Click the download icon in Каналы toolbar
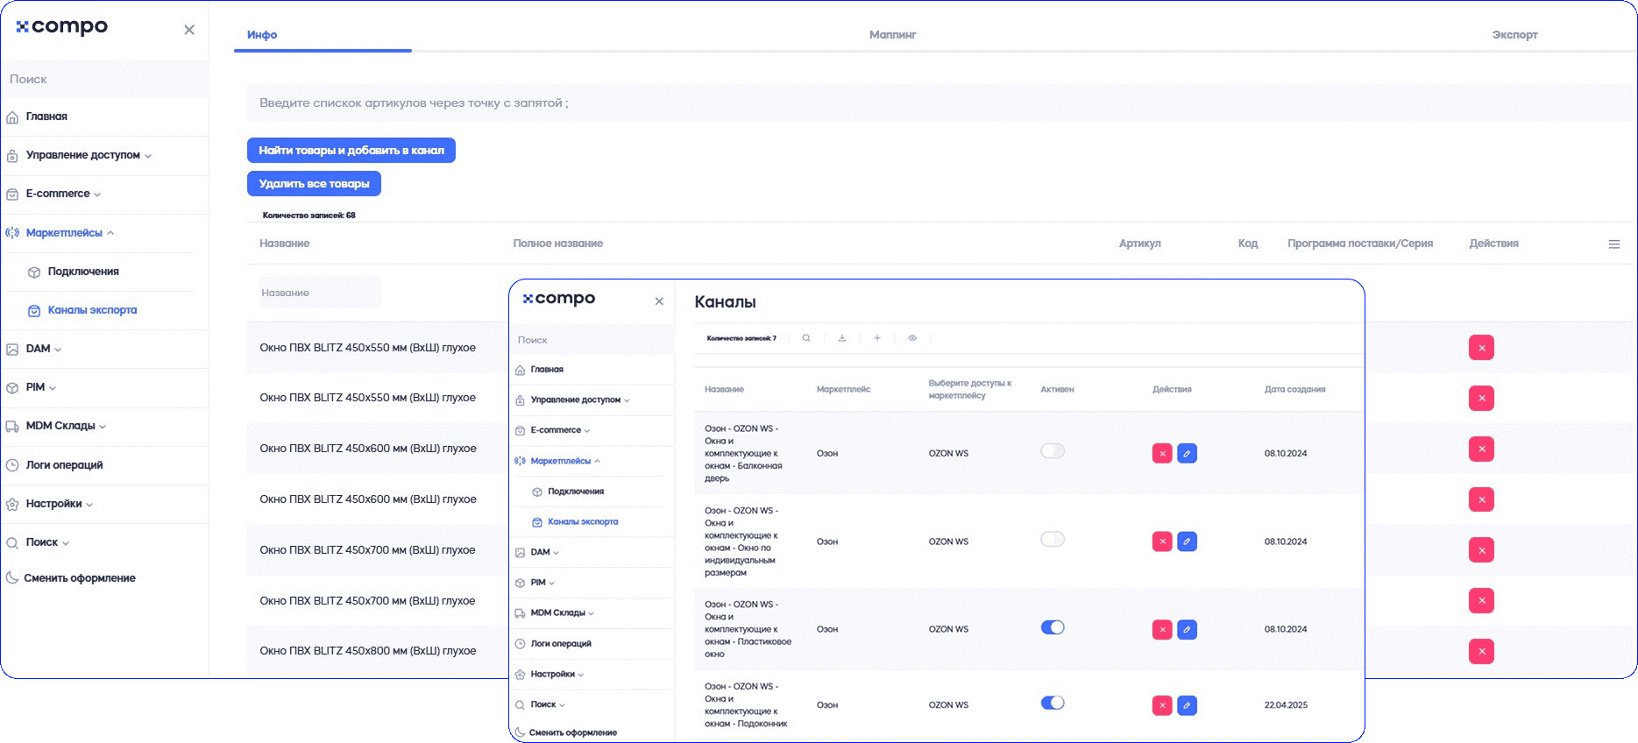Screen dimensions: 1638x743 point(842,338)
